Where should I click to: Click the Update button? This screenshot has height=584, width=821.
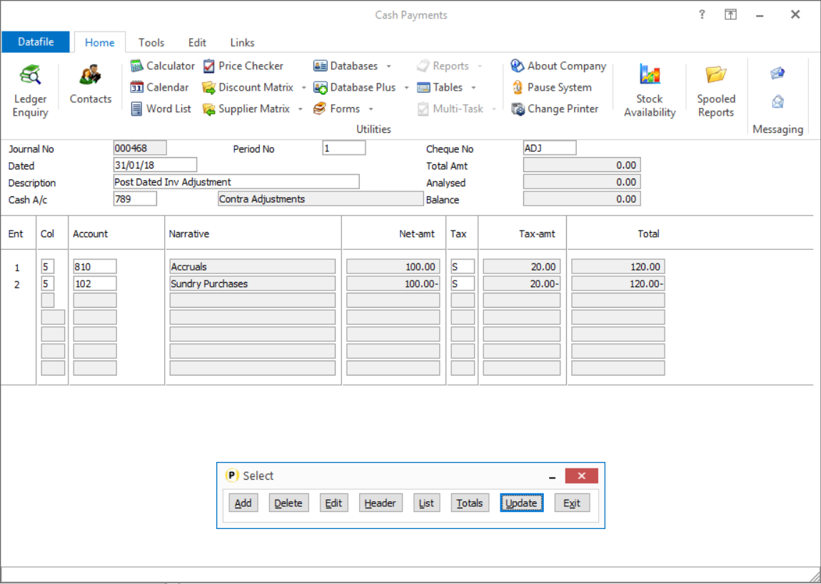[521, 503]
